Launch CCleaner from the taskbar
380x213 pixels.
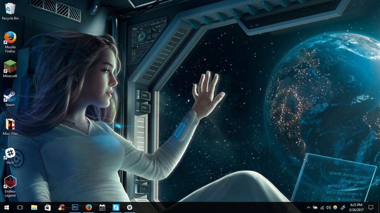(x=61, y=207)
